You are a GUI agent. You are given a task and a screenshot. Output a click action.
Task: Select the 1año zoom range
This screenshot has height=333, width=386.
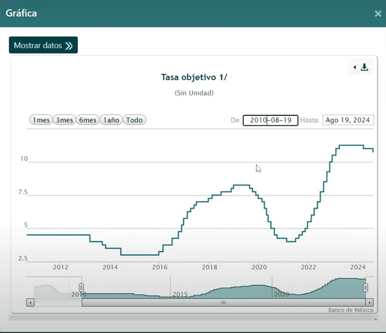click(111, 120)
